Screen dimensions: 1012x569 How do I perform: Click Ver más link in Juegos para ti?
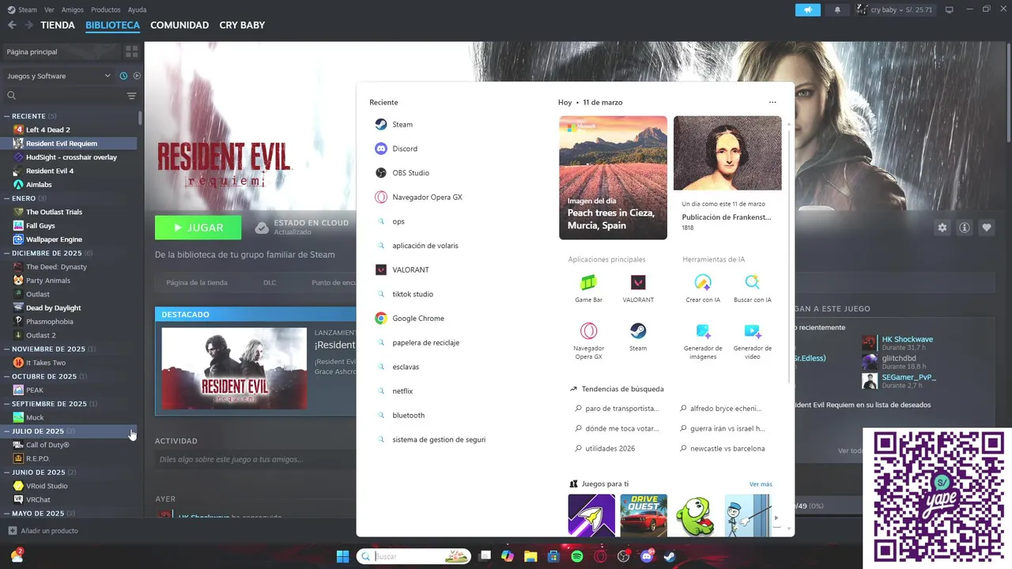[761, 484]
